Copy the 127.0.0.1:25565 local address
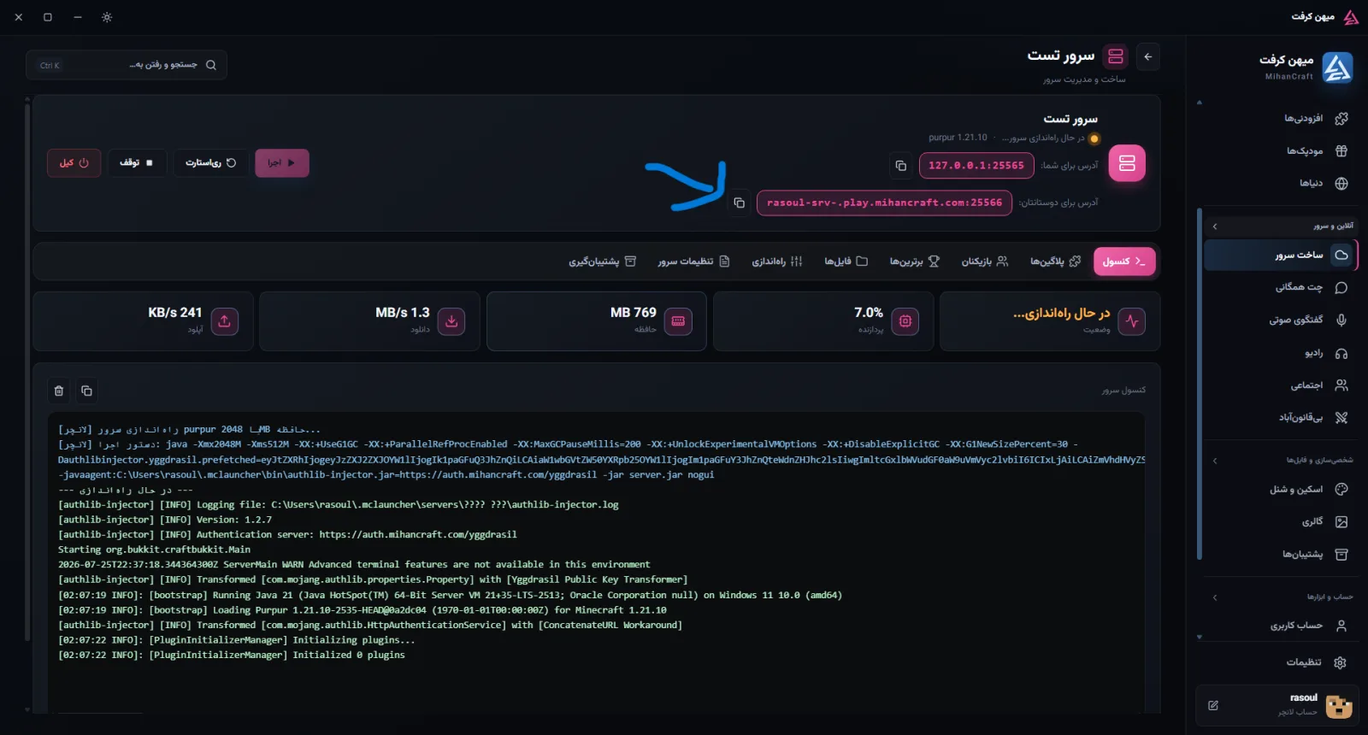 point(900,166)
